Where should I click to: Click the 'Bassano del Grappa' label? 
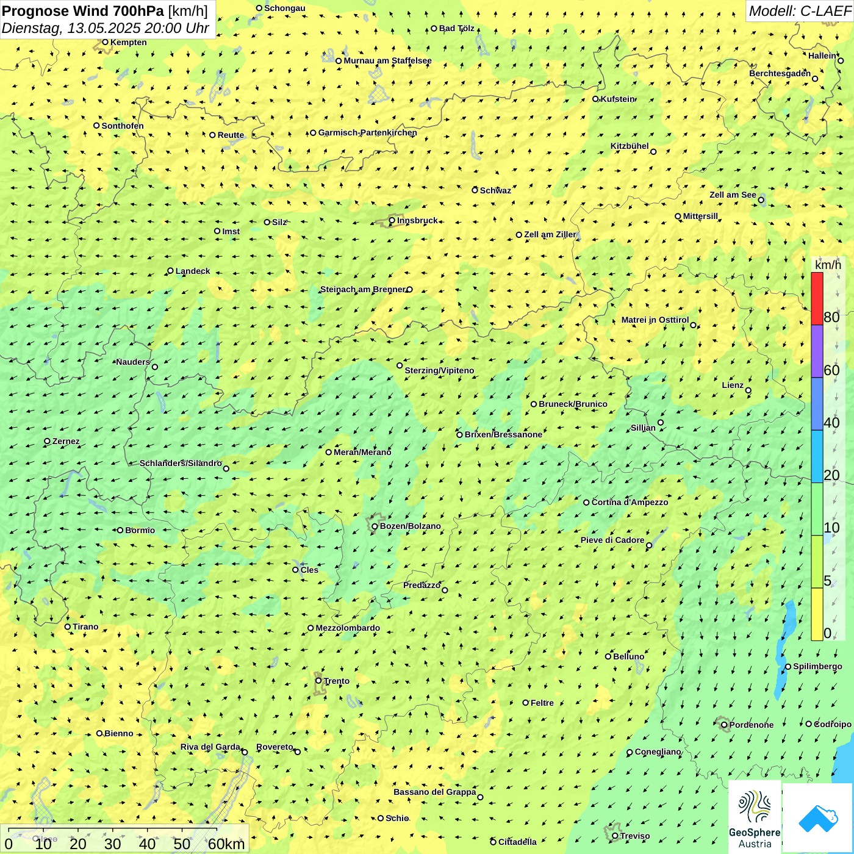coord(435,792)
